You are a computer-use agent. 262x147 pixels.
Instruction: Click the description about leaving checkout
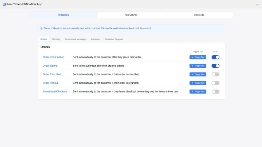pos(126,91)
